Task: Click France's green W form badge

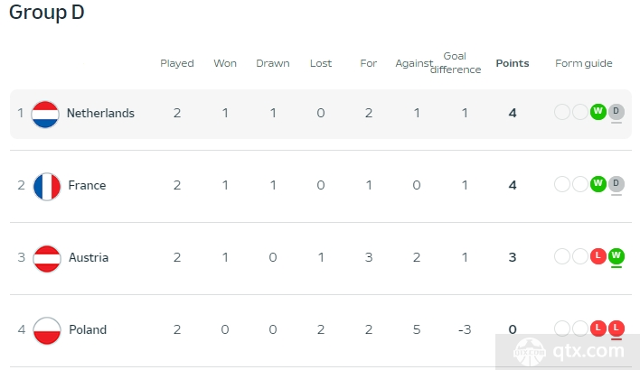Action: click(x=598, y=184)
